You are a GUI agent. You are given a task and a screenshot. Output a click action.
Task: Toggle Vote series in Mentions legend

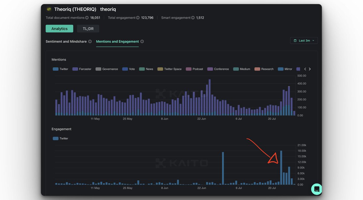coord(129,69)
